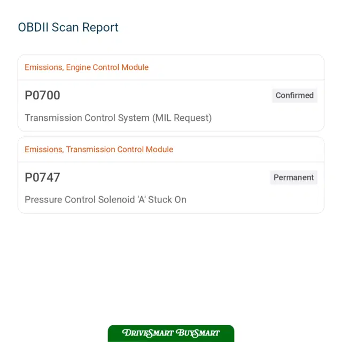Select Pressure Control Solenoid 'A' Stuck On text
342x342 pixels.
[106, 199]
